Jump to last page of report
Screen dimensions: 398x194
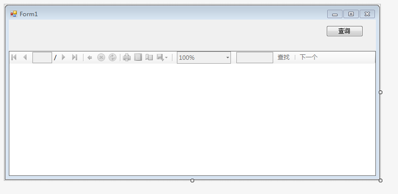[74, 57]
